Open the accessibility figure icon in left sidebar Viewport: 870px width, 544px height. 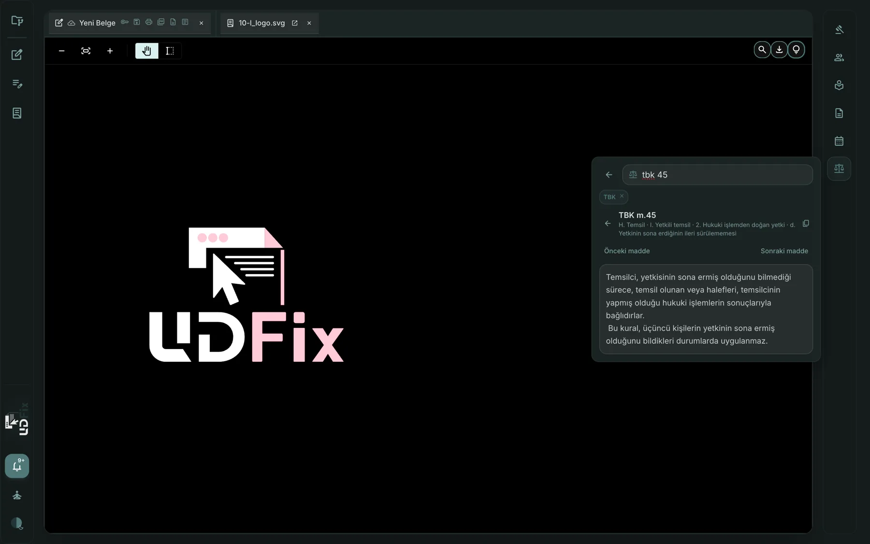pyautogui.click(x=17, y=495)
